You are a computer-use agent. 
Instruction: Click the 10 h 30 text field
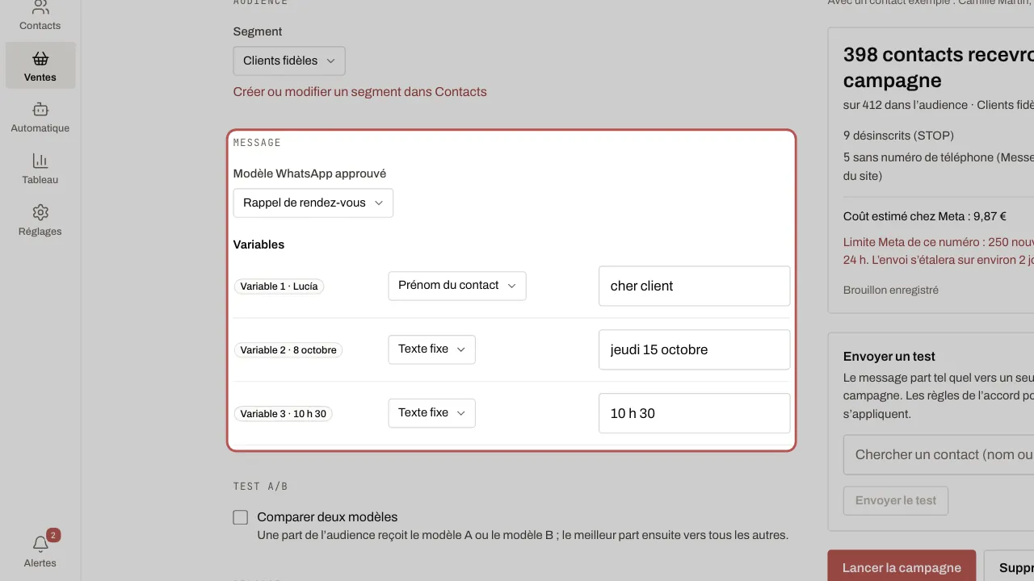[x=694, y=413]
